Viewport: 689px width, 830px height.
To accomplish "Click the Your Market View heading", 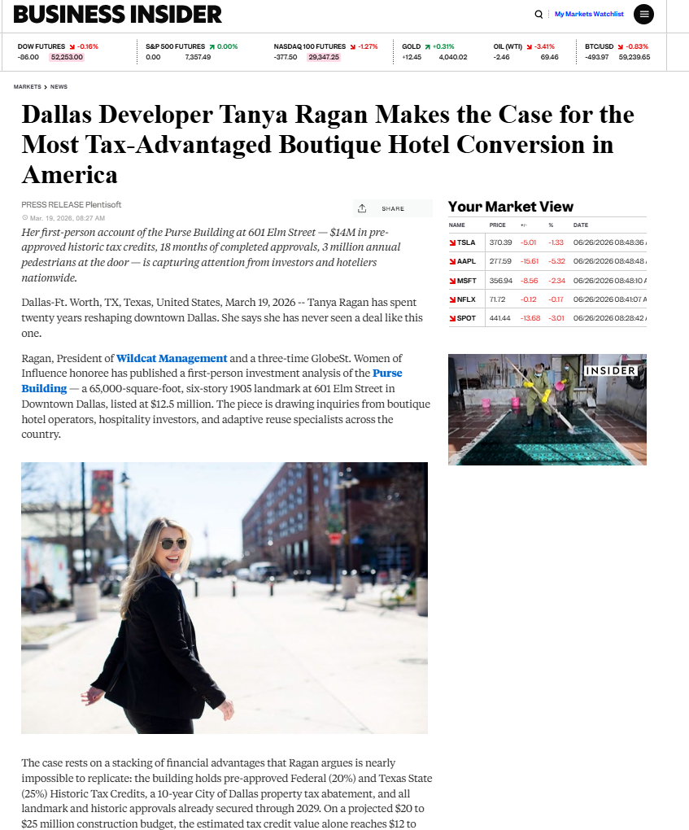I will coord(511,207).
